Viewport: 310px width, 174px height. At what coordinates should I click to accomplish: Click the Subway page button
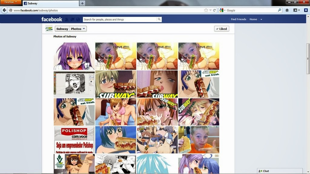[x=62, y=29]
